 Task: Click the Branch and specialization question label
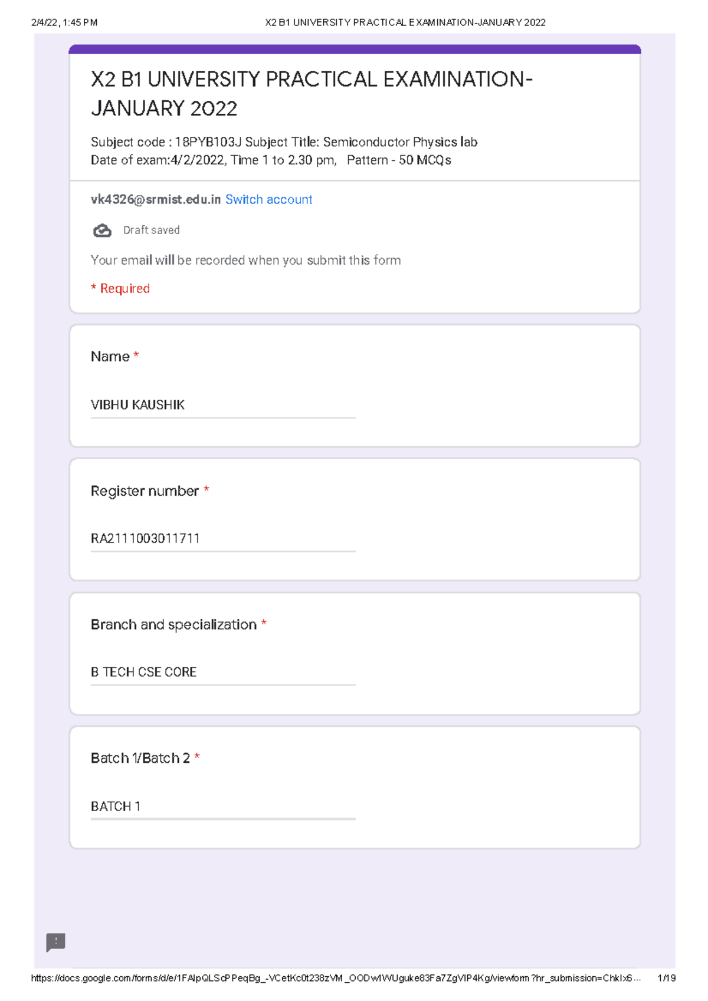pyautogui.click(x=173, y=624)
